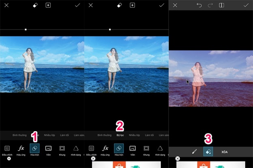Choose Làm tối blend mode on the middle screen

[x=149, y=135]
